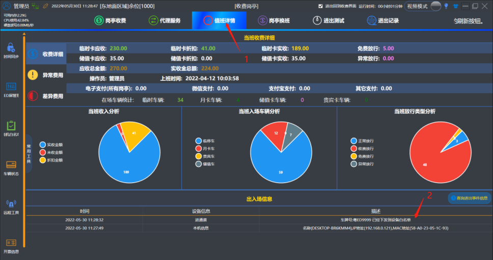Toggle 储值车 legend swatch
Screen dimensions: 493x260
[x=199, y=164]
